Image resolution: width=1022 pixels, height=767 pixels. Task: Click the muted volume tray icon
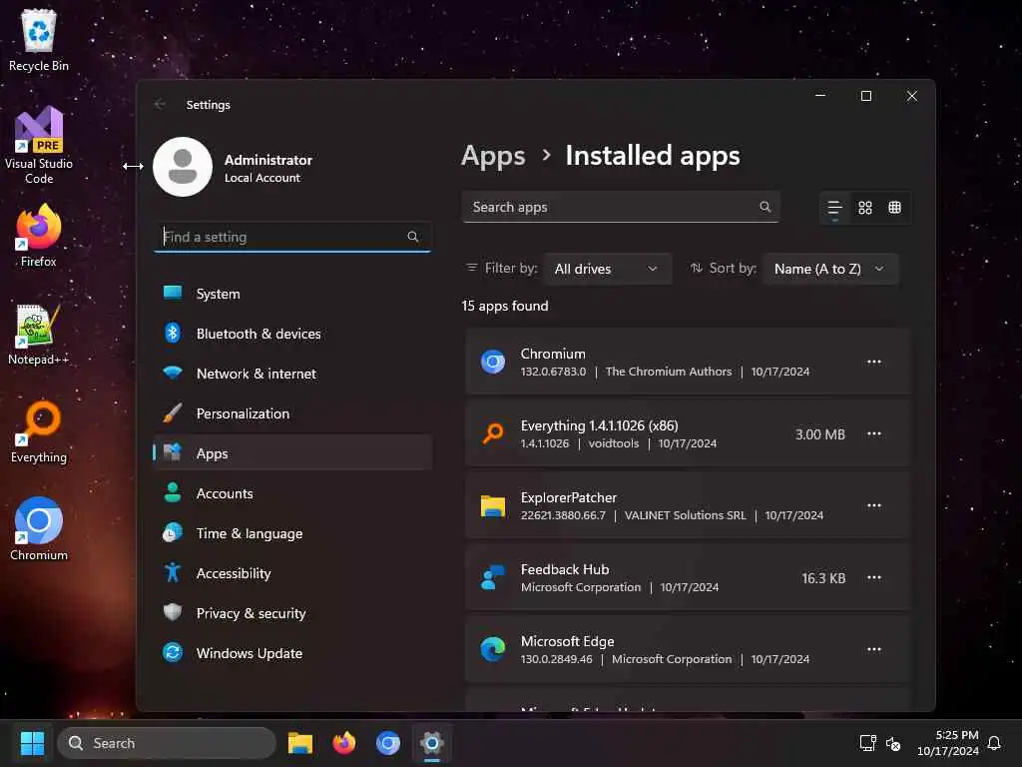[x=893, y=743]
